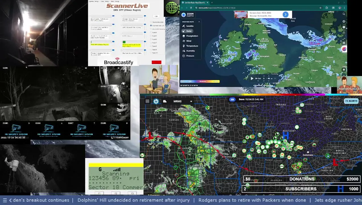The width and height of the screenshot is (362, 205).
Task: Adjust the Wide Bay channel volume slider
Action: pos(145,42)
